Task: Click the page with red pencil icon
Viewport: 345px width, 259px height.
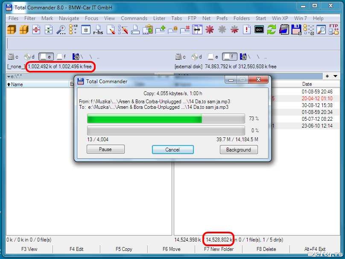Action: [111, 29]
